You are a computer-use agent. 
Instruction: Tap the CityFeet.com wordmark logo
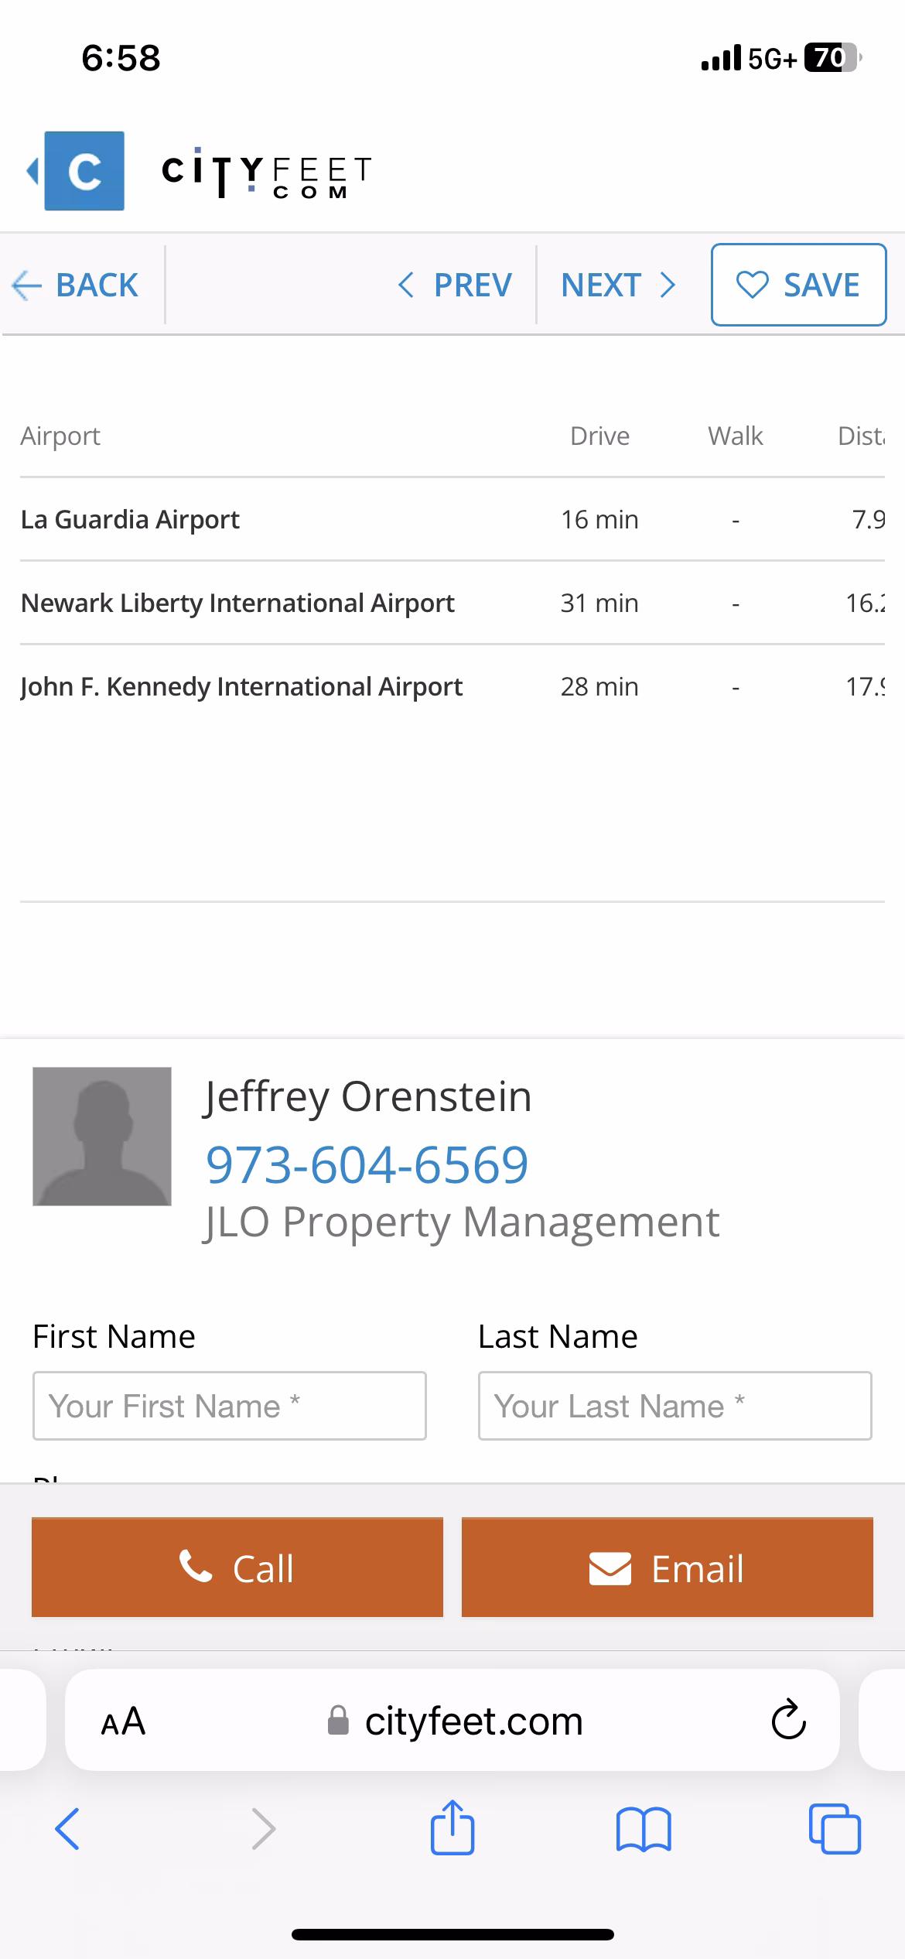click(x=266, y=172)
